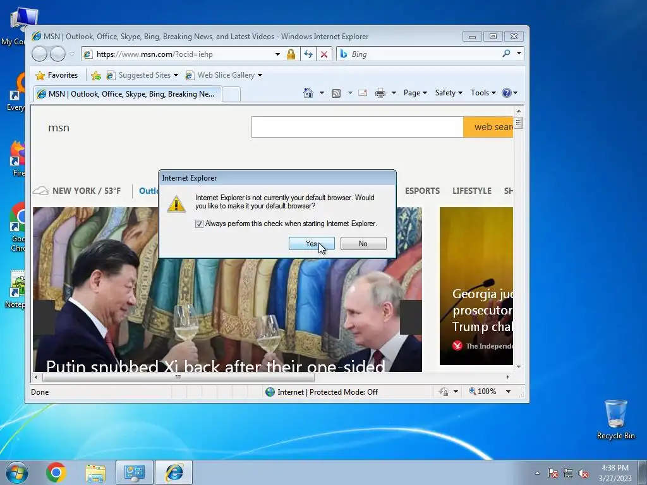Expand the address bar autocomplete dropdown
The height and width of the screenshot is (485, 647).
pyautogui.click(x=278, y=54)
